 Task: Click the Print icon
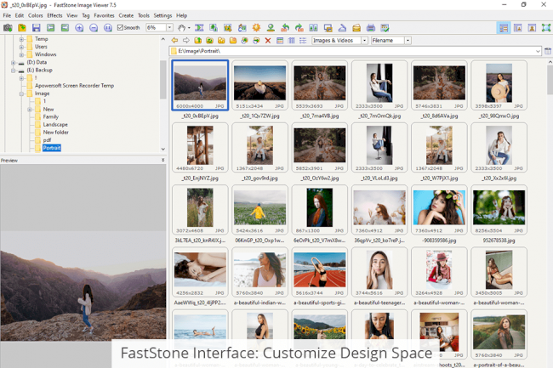[x=371, y=27]
